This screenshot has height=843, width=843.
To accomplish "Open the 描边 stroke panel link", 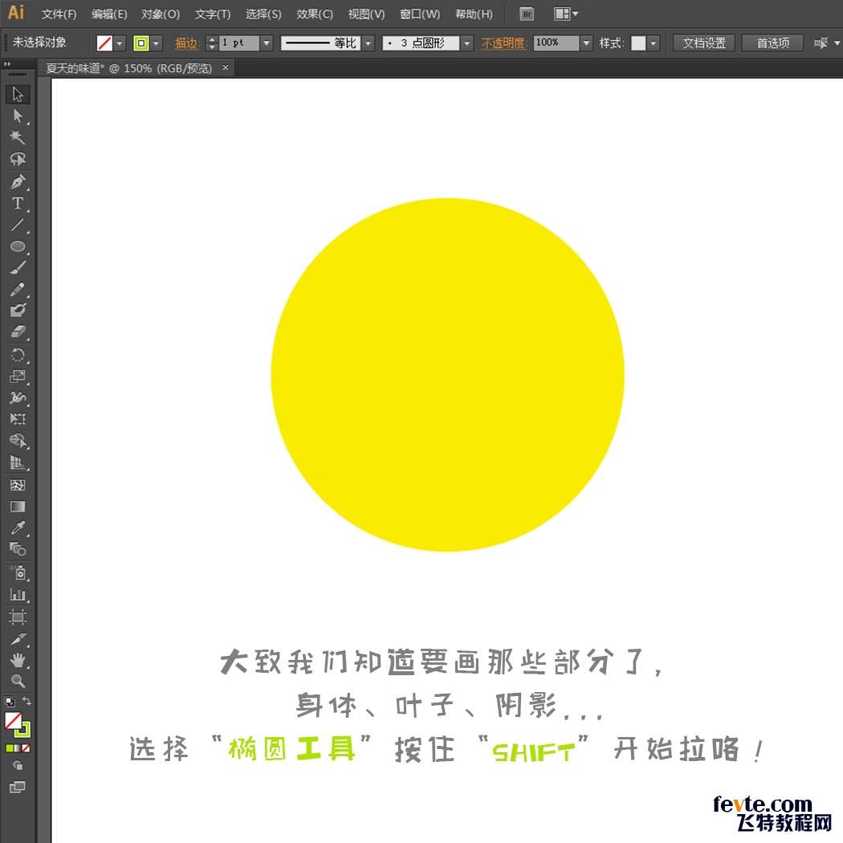I will click(x=186, y=43).
